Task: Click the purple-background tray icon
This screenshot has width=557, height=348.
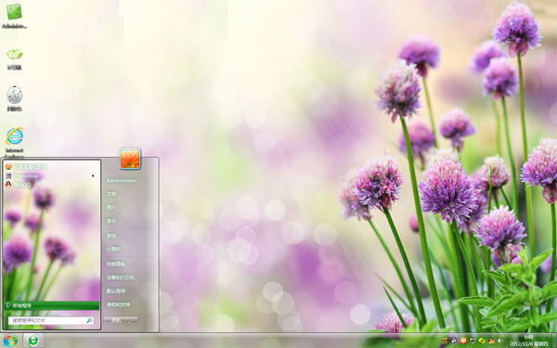Action: coord(454,341)
